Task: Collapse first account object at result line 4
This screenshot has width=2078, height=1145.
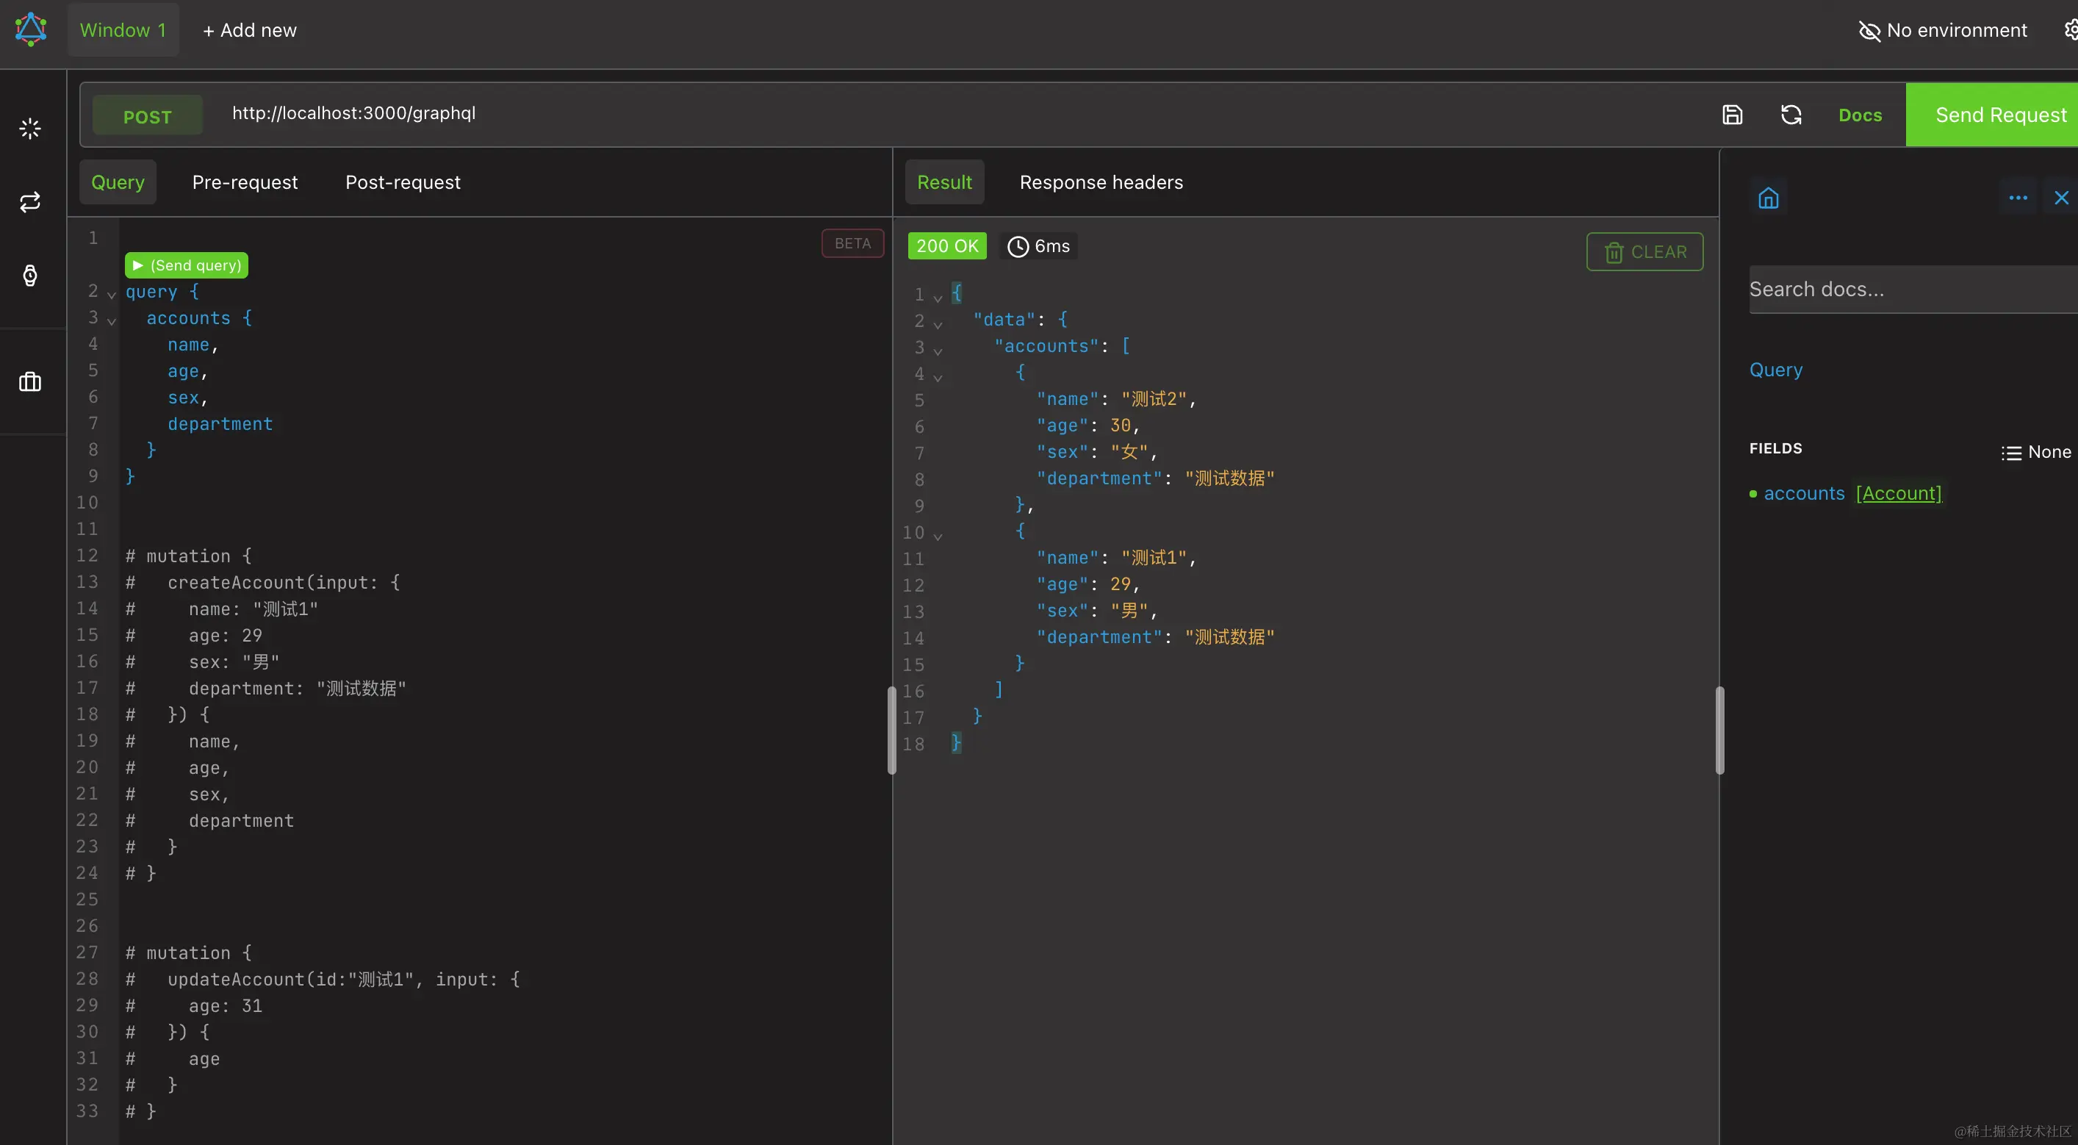Action: click(x=938, y=377)
